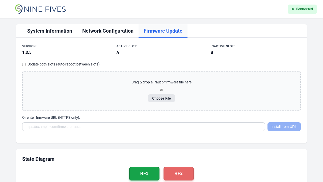
Task: Select the red RF2 state button
Action: [179, 173]
